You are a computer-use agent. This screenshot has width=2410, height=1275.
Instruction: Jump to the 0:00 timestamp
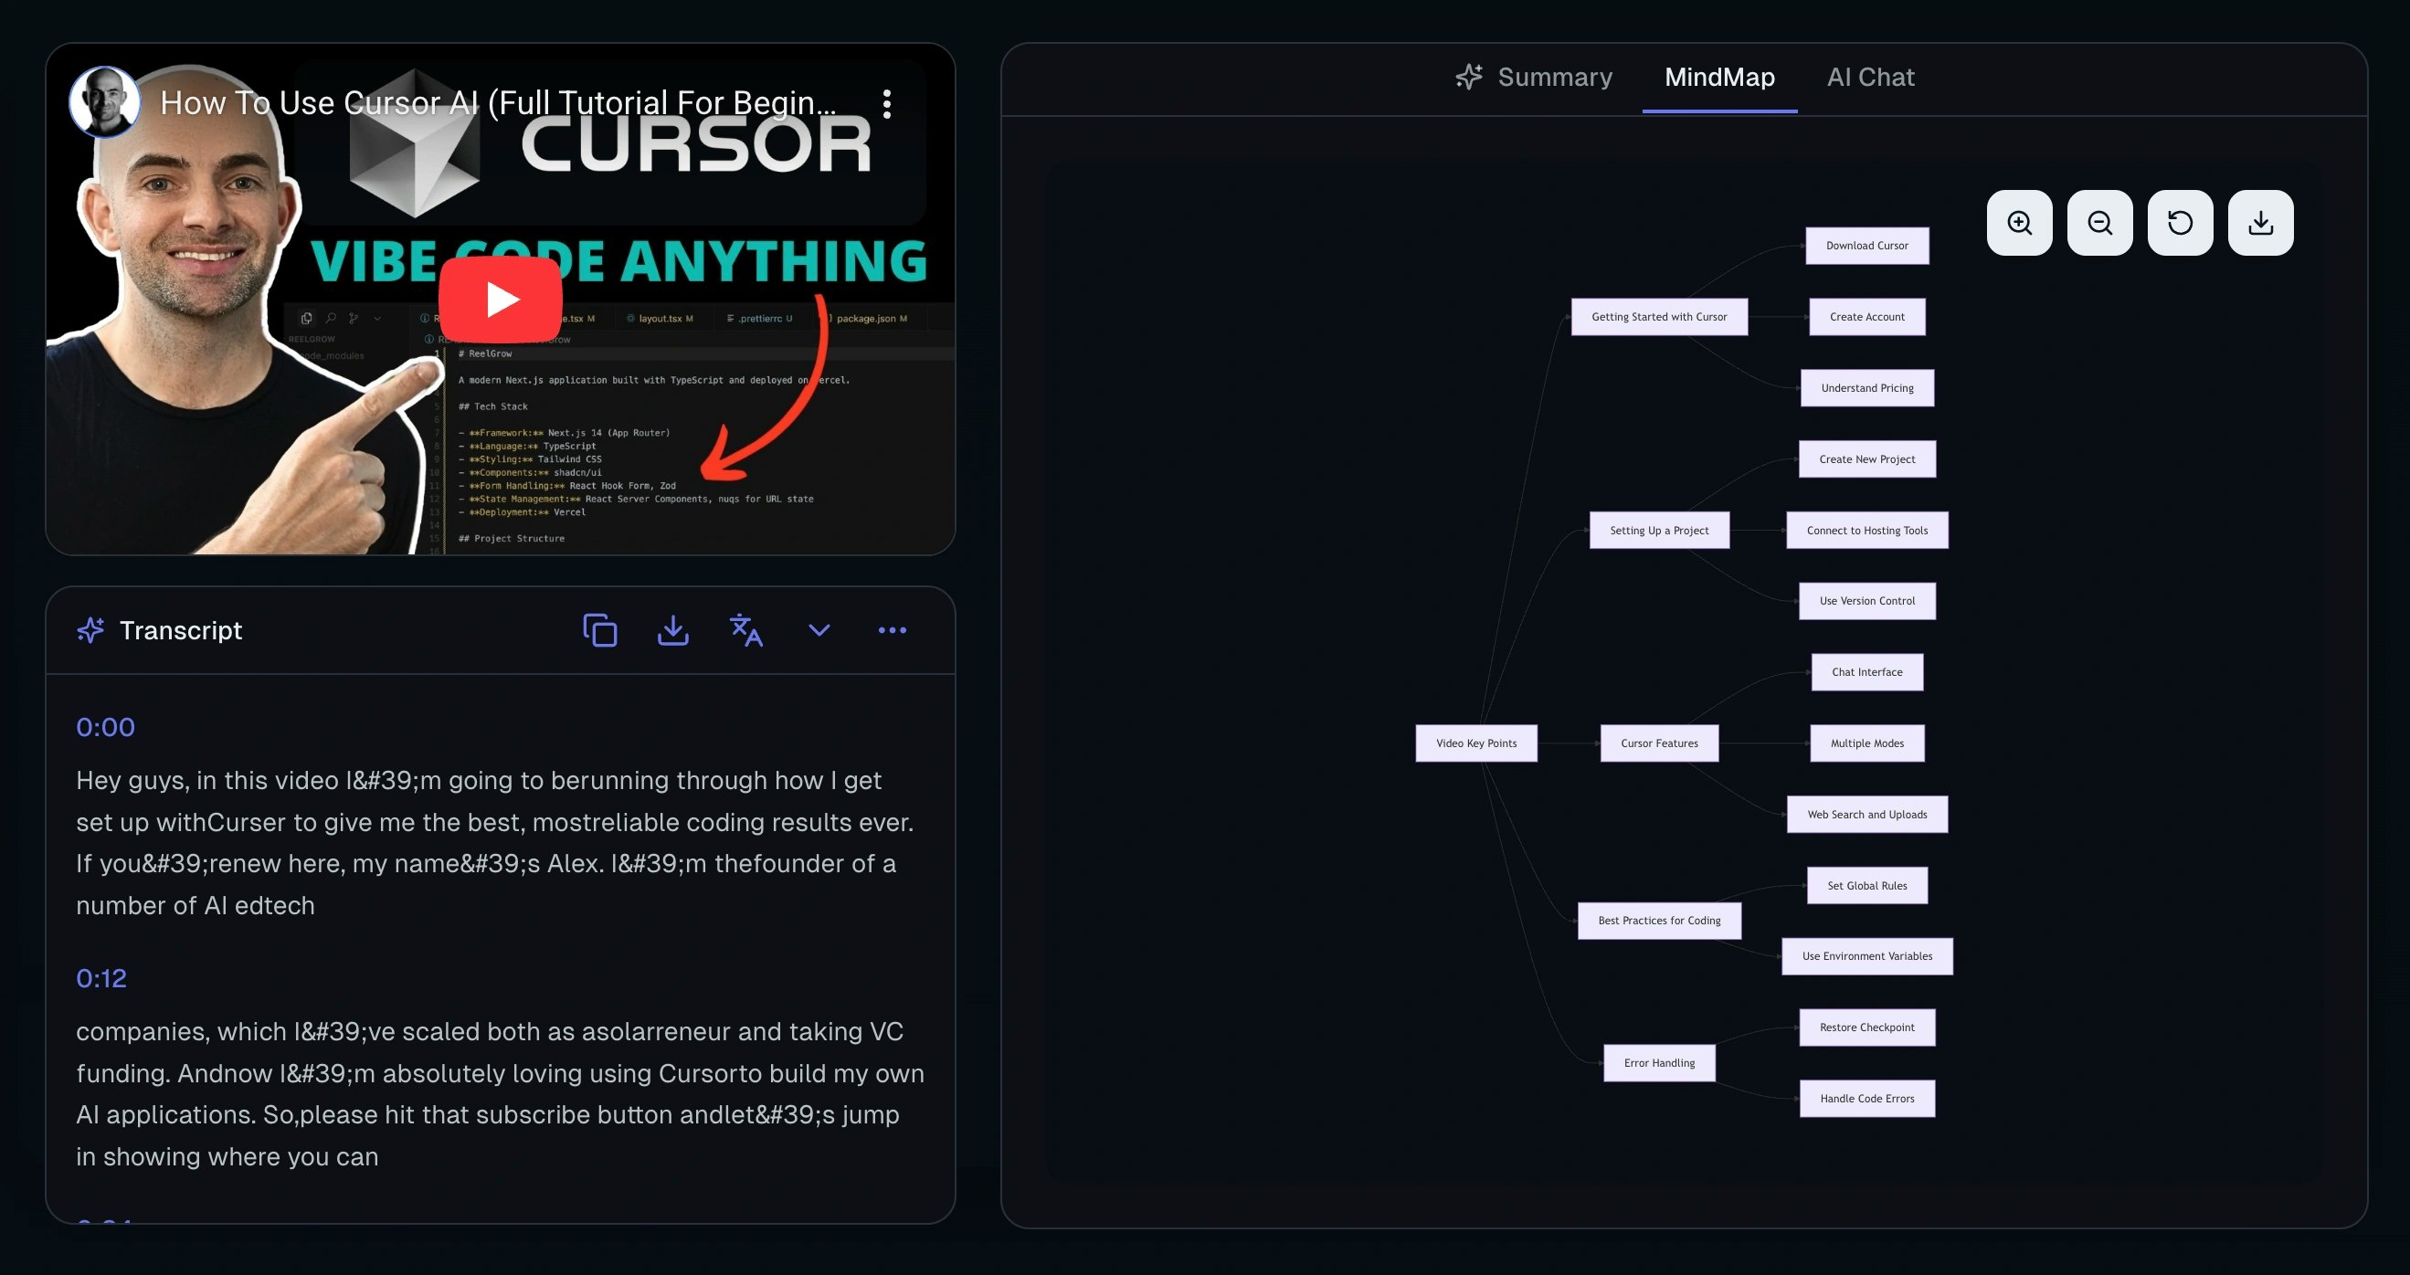coord(106,727)
